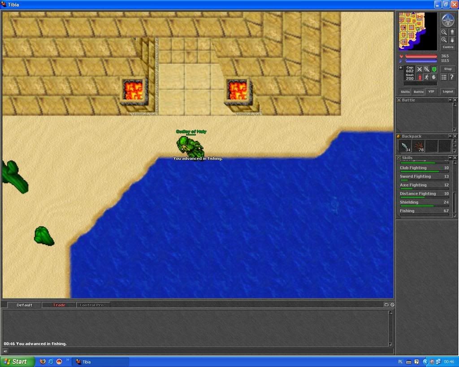Select worms item stack of 78

419,147
